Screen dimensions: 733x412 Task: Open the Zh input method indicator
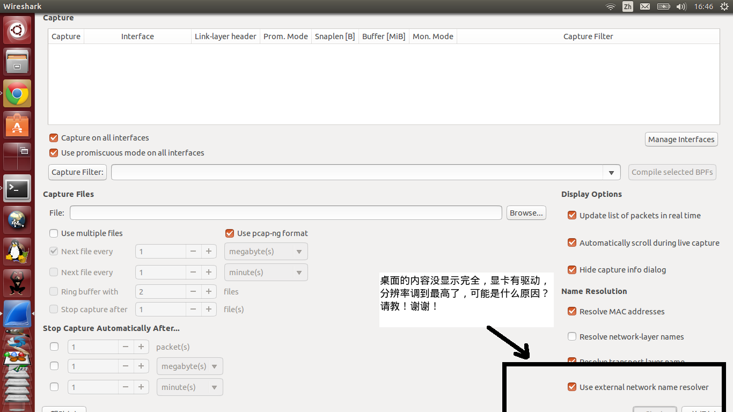point(627,6)
